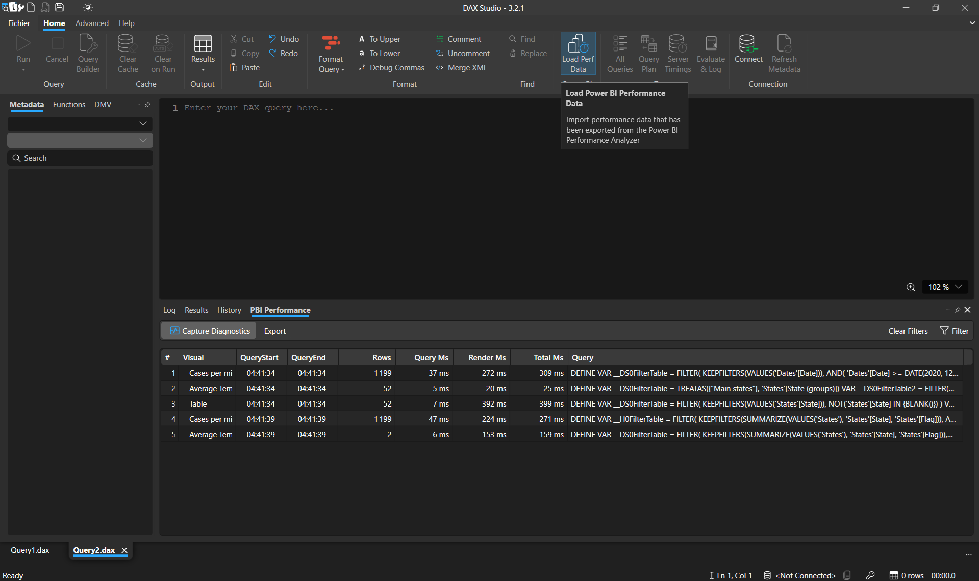Switch to the Log tab
979x581 pixels.
click(169, 310)
